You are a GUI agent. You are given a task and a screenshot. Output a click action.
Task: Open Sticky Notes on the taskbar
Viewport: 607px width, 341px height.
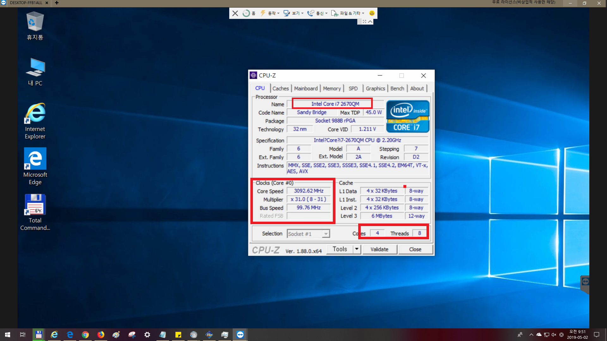178,335
